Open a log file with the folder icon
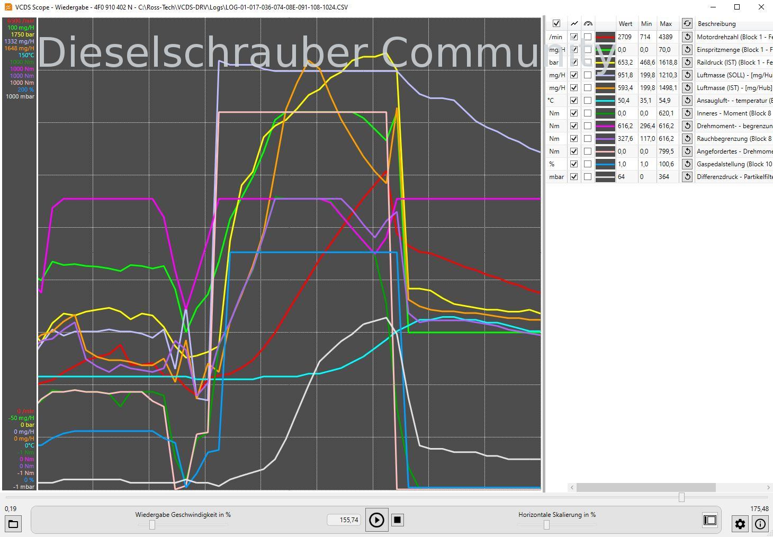The width and height of the screenshot is (773, 537). point(13,524)
